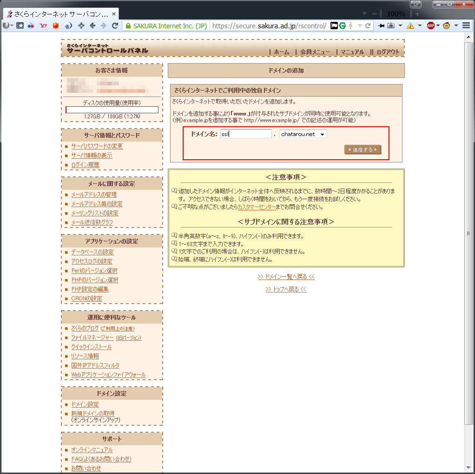
Task: Click the blue swirl toolbar icon
Action: (68, 26)
